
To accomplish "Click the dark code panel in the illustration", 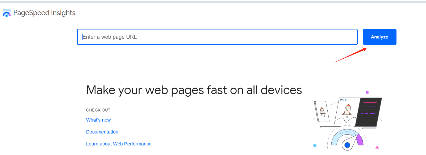I will (x=370, y=111).
